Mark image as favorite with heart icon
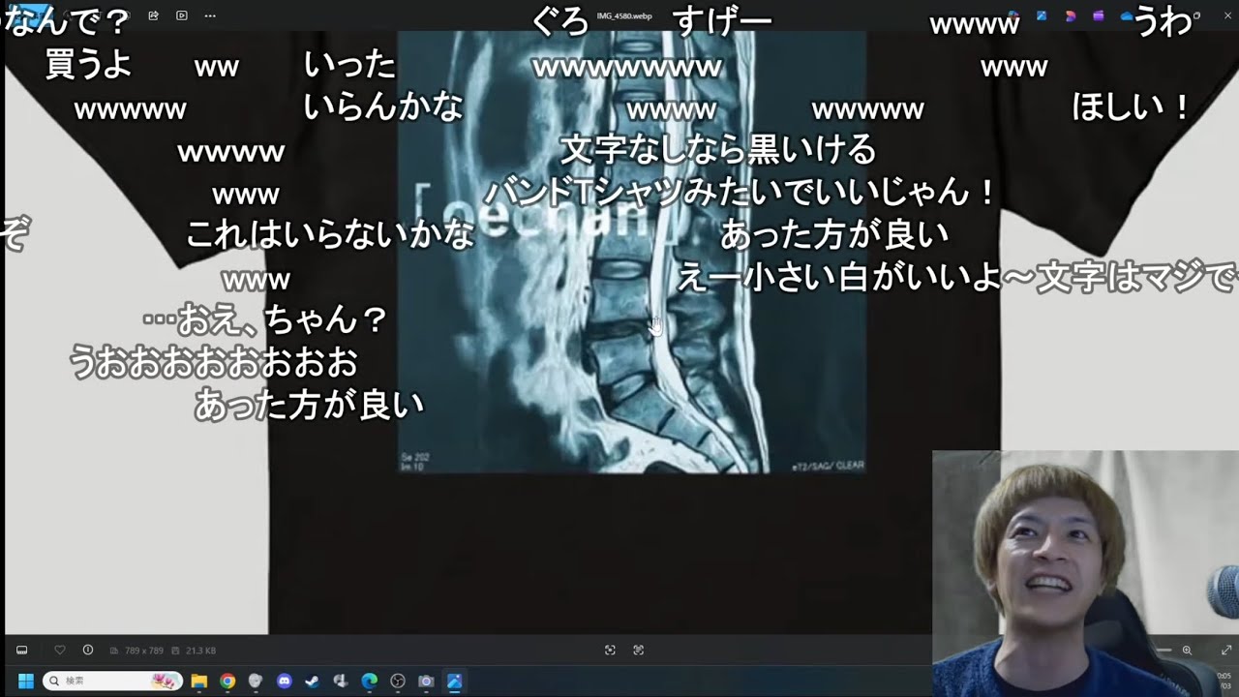 click(x=60, y=651)
